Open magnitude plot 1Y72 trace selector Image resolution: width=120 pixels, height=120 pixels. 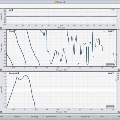coord(111,73)
